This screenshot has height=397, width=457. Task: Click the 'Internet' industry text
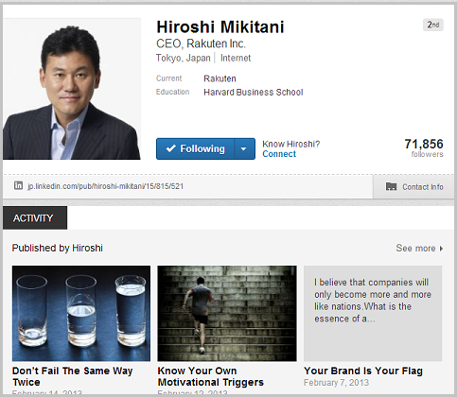pyautogui.click(x=236, y=58)
